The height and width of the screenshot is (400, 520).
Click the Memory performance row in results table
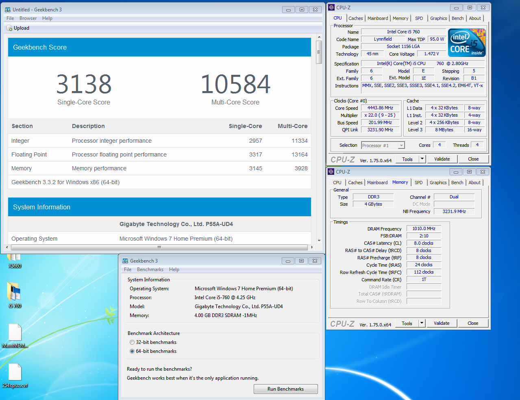point(159,168)
